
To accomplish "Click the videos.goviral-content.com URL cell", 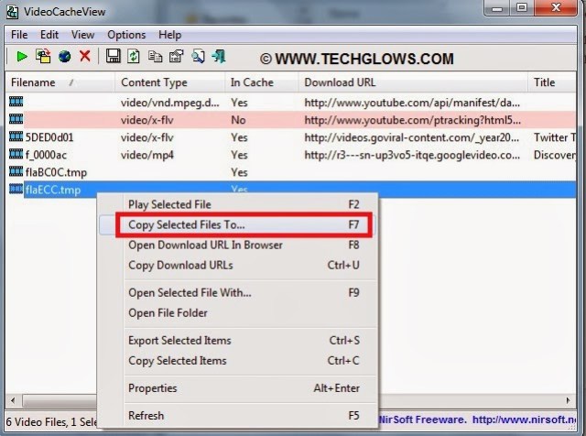I will [x=411, y=137].
